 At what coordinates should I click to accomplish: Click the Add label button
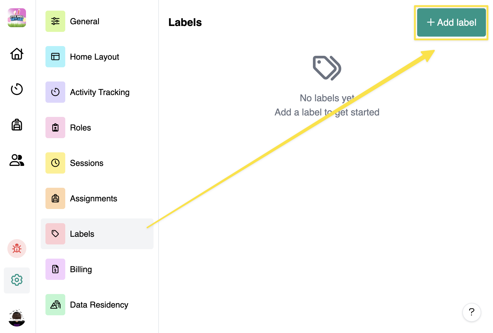tap(451, 22)
